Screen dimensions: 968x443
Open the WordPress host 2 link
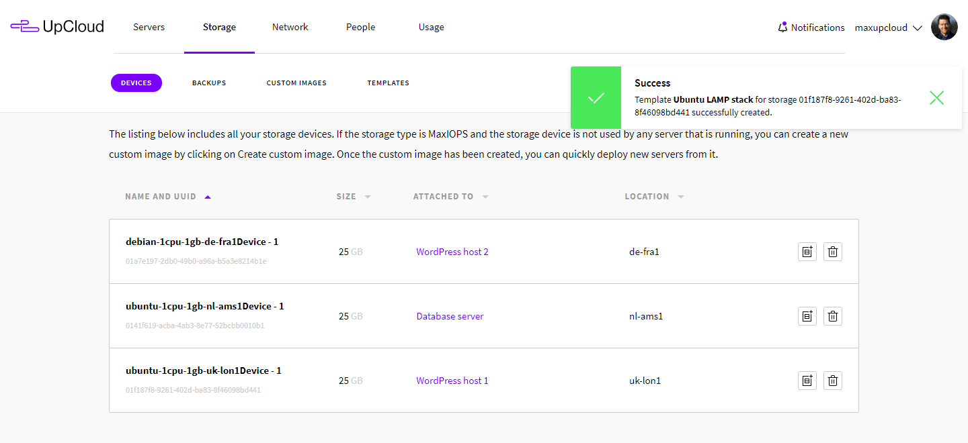[x=452, y=252]
